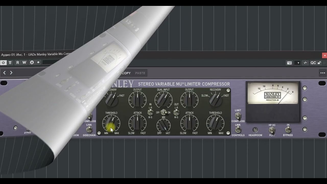Close the plugin window
Viewport: 327px width, 184px height.
tap(325, 55)
